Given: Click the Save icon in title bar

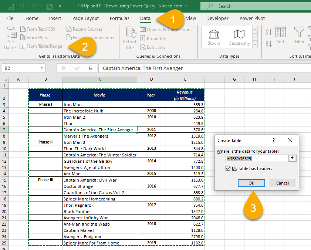Looking at the screenshot, I should (11, 6).
